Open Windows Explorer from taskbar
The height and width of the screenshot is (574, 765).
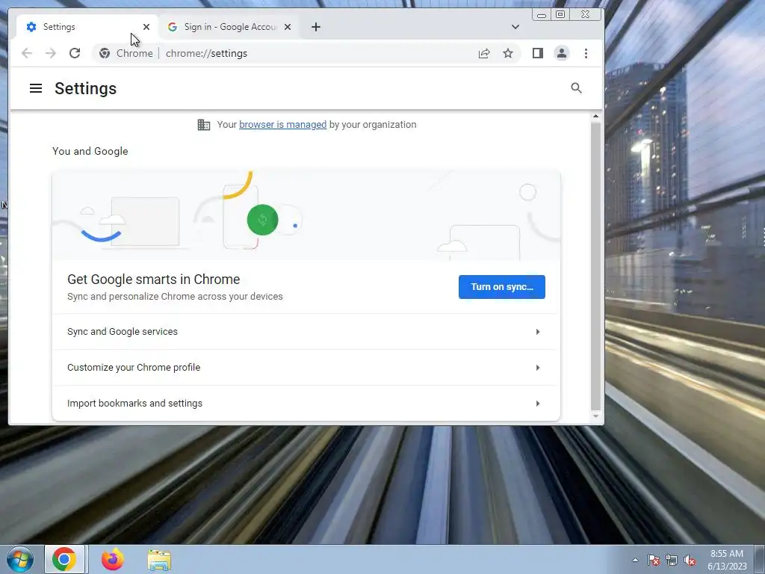(x=160, y=560)
